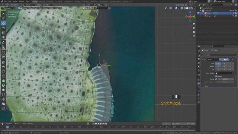Select the Cursor tool in the left toolbar
This screenshot has width=238, height=134.
click(x=3, y=18)
